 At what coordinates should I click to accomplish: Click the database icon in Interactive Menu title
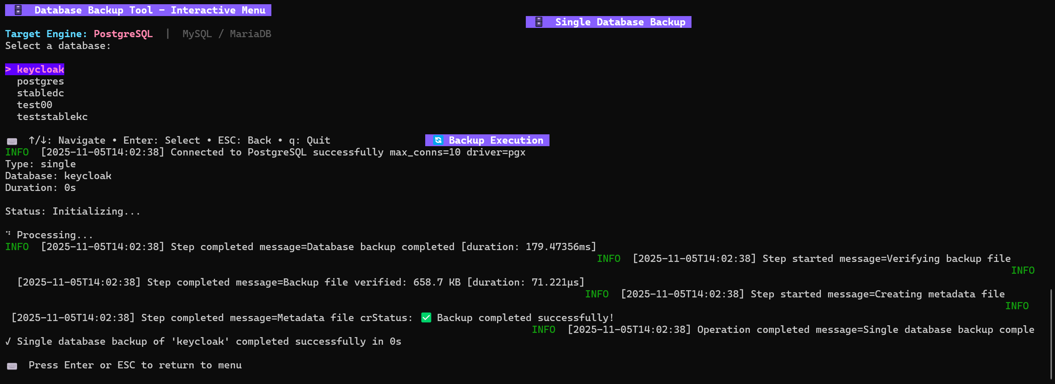[x=18, y=10]
